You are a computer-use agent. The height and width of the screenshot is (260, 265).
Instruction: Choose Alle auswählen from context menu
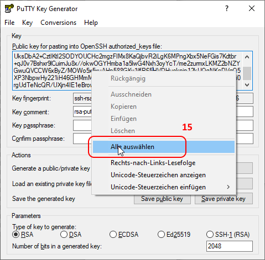click(164, 147)
